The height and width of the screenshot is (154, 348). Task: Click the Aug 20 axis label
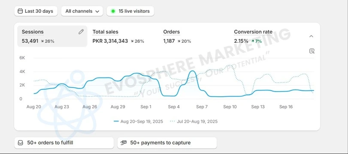[x=34, y=107]
